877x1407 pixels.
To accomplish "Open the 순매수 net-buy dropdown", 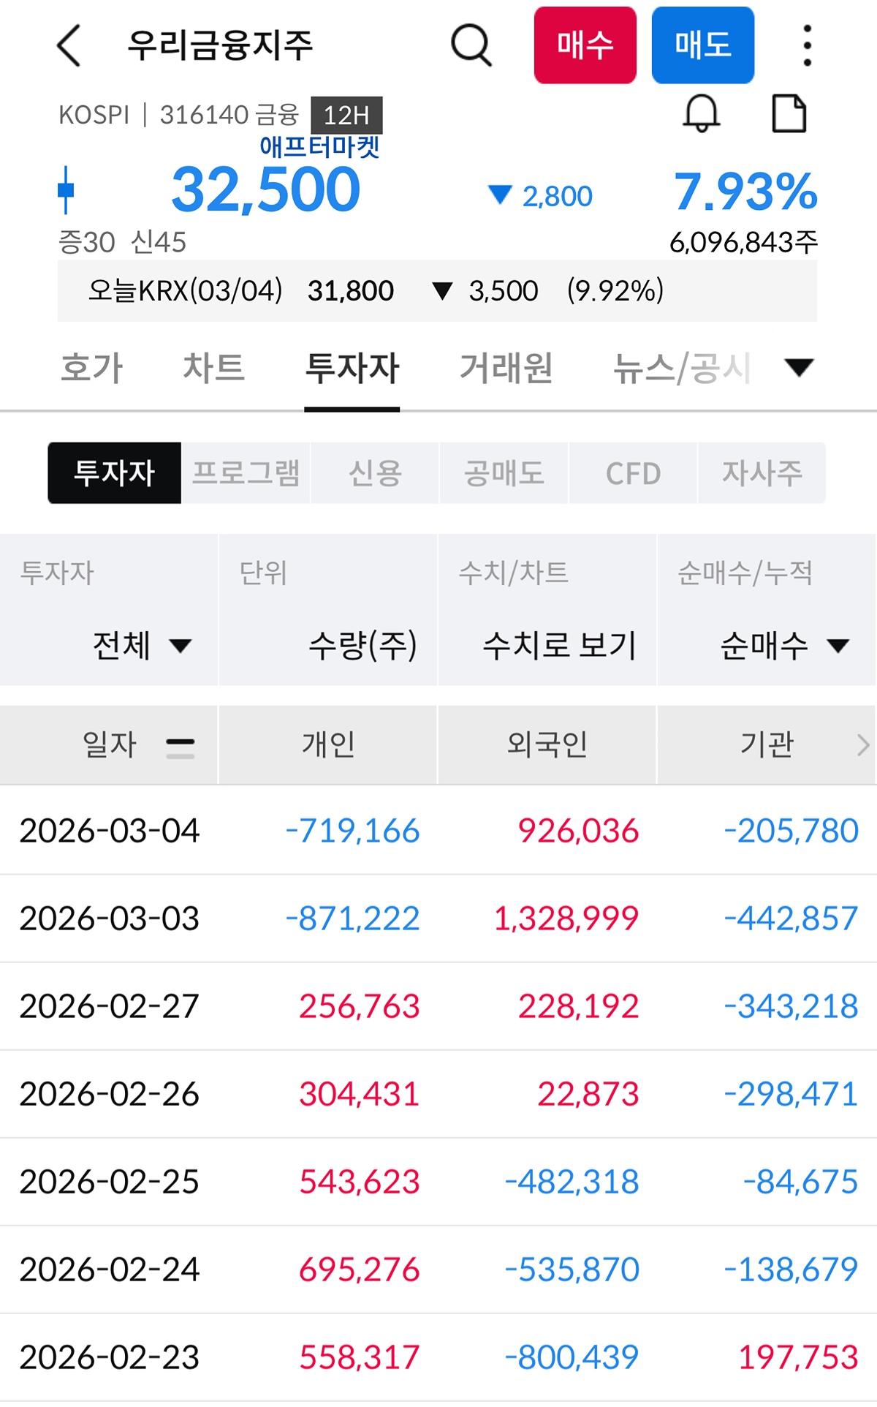I will (x=783, y=645).
